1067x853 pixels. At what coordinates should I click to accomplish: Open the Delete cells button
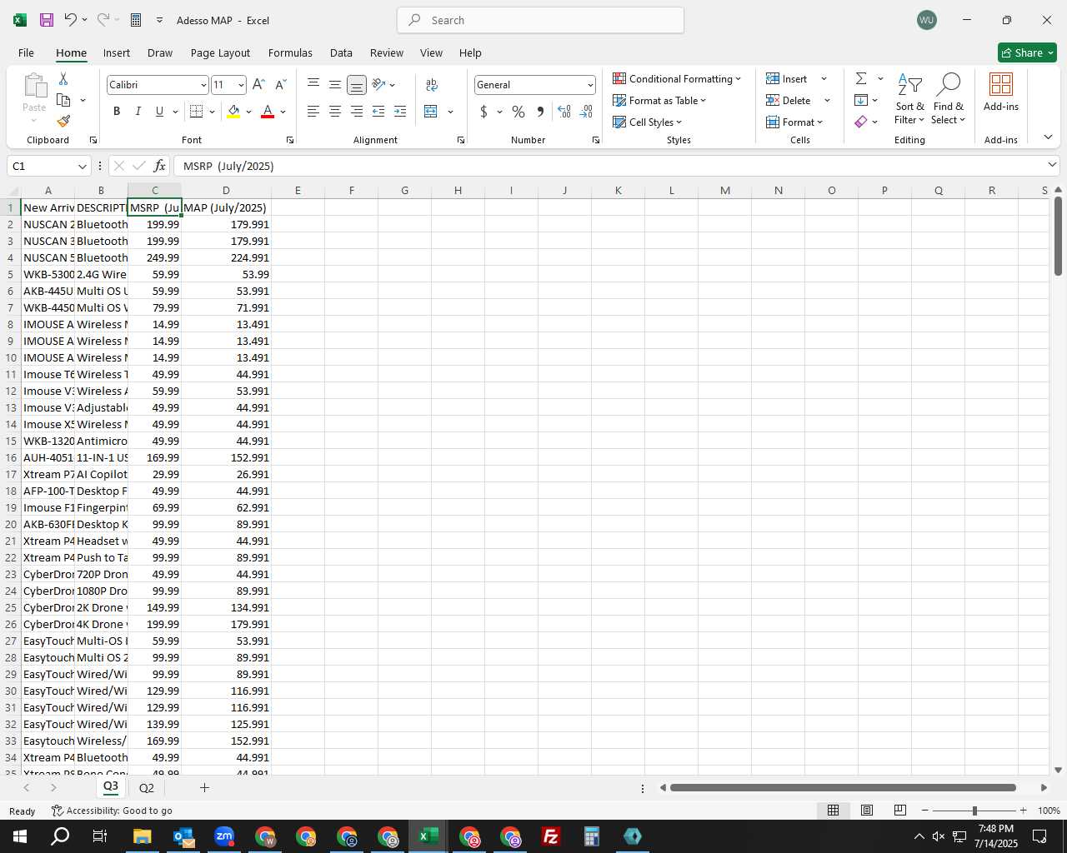[x=789, y=100]
